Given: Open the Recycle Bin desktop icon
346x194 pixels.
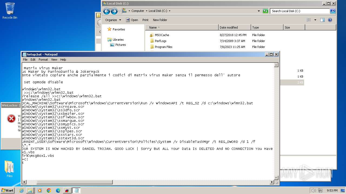Looking at the screenshot, I should coord(10,11).
